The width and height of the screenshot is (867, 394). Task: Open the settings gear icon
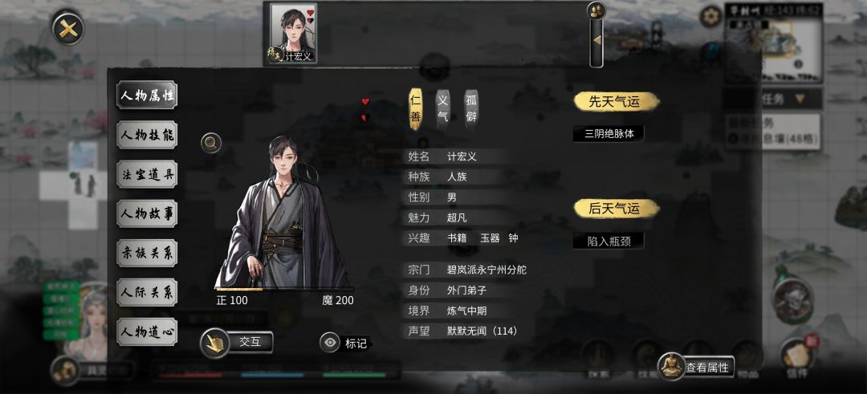click(x=710, y=16)
